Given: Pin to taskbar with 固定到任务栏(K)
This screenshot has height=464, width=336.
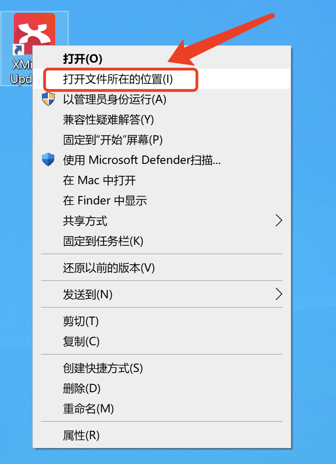Looking at the screenshot, I should tap(103, 241).
